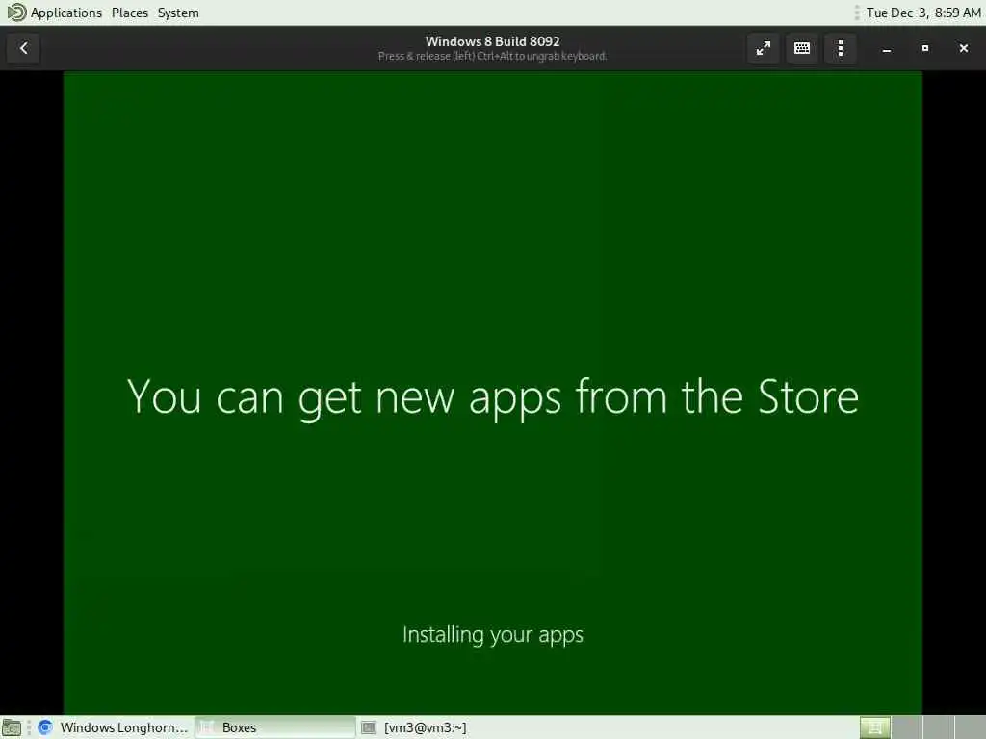Switch to the second workspace in switcher
The width and height of the screenshot is (986, 739).
pyautogui.click(x=907, y=727)
